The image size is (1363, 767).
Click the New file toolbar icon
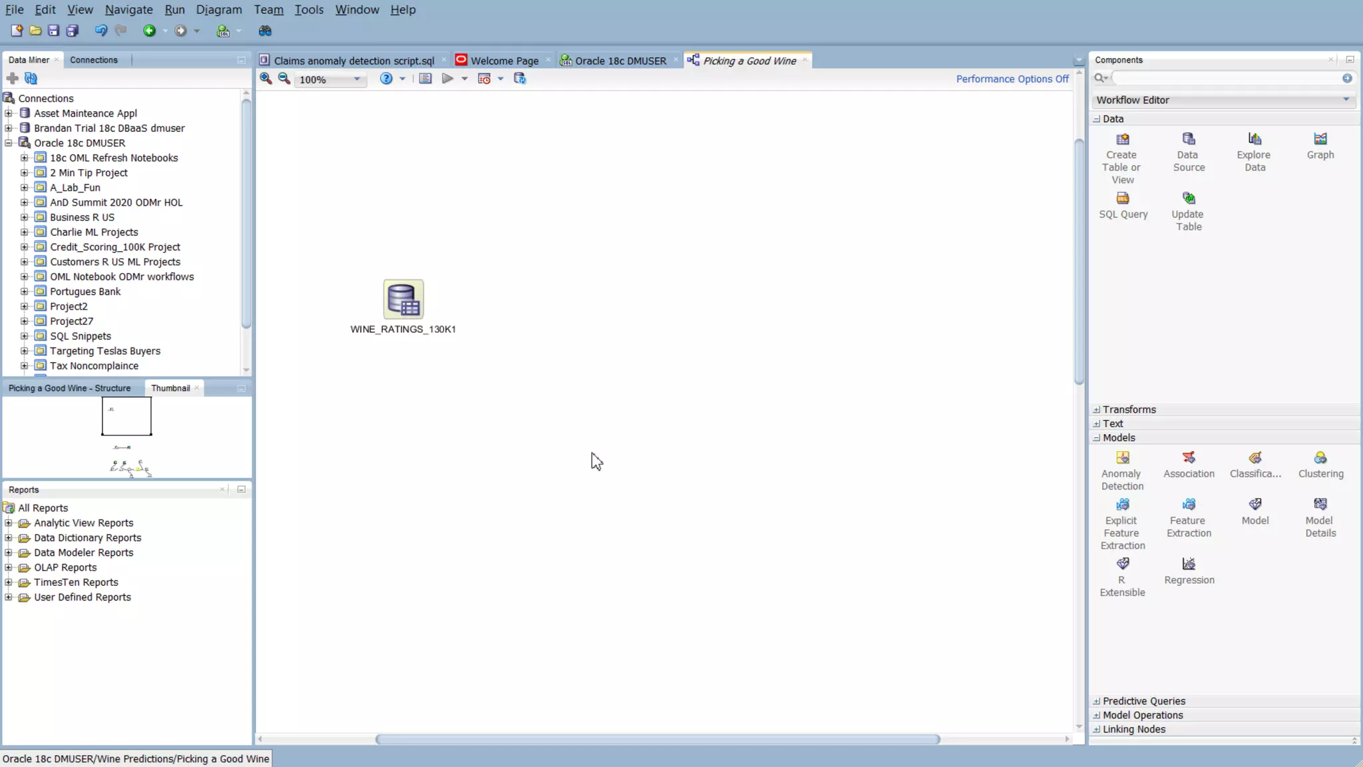click(17, 31)
